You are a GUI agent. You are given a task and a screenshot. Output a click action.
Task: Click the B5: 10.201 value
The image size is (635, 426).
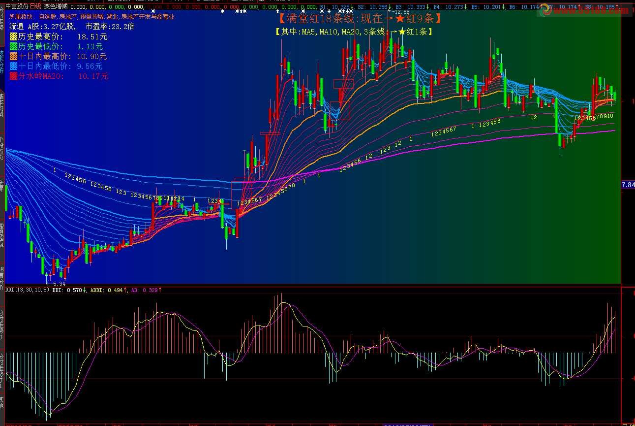tap(488, 7)
